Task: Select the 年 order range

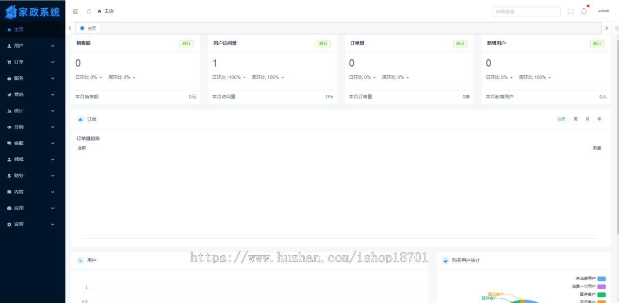Action: point(599,119)
